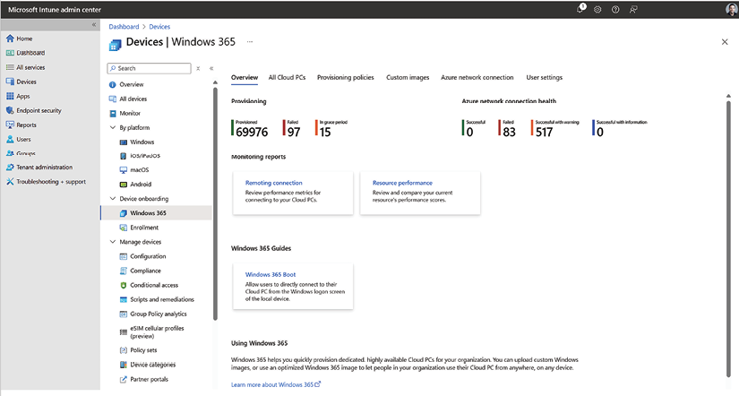The image size is (739, 396).
Task: Open help question mark icon
Action: (x=615, y=10)
